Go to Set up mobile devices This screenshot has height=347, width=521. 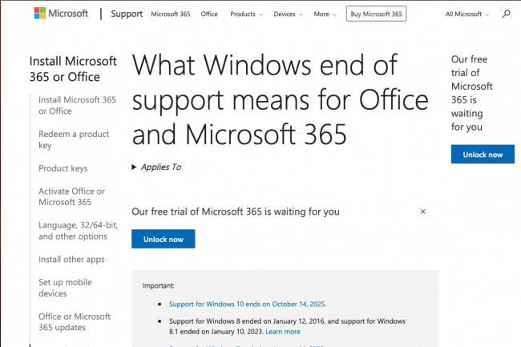65,288
